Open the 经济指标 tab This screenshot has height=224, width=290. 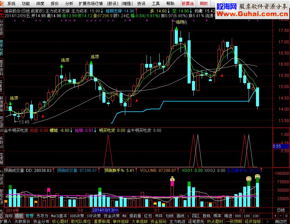pos(253,221)
